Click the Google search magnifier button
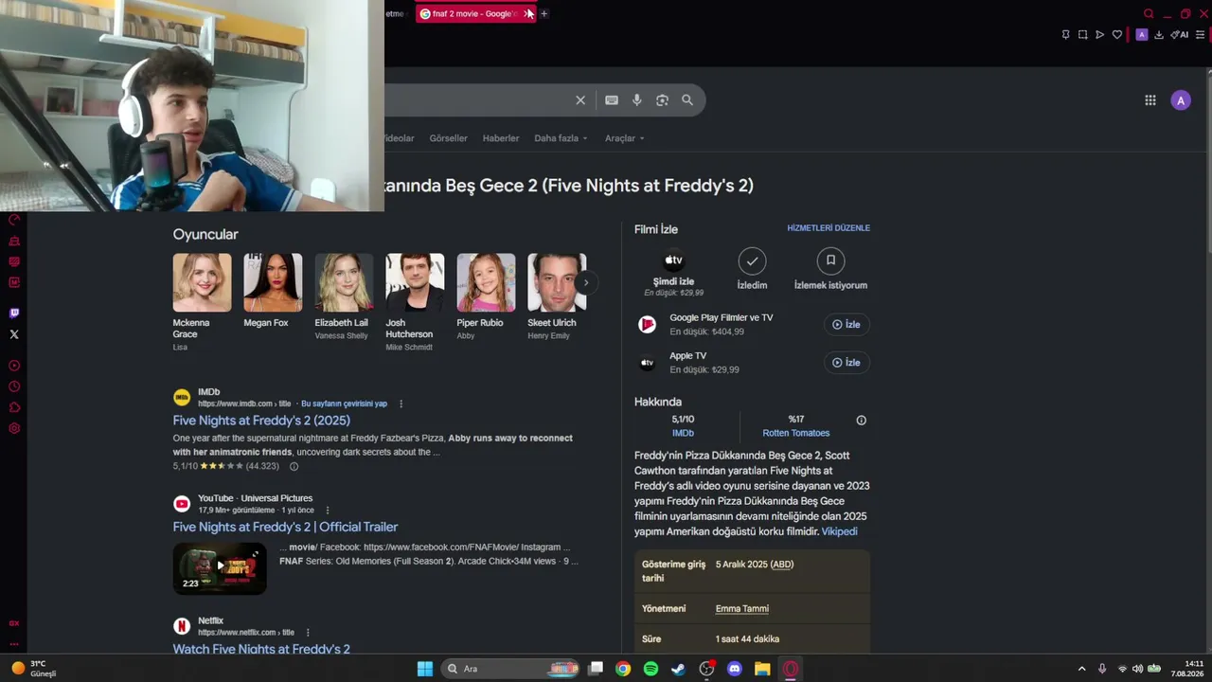The image size is (1212, 682). click(x=687, y=100)
